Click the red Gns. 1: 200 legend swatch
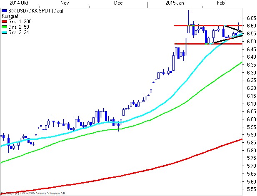 [5, 22]
